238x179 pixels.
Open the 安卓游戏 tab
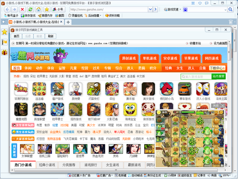[170, 58]
